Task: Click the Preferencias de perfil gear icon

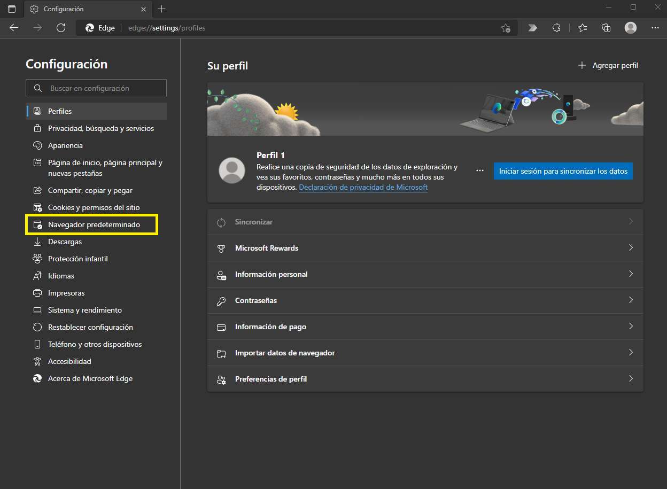Action: click(221, 379)
